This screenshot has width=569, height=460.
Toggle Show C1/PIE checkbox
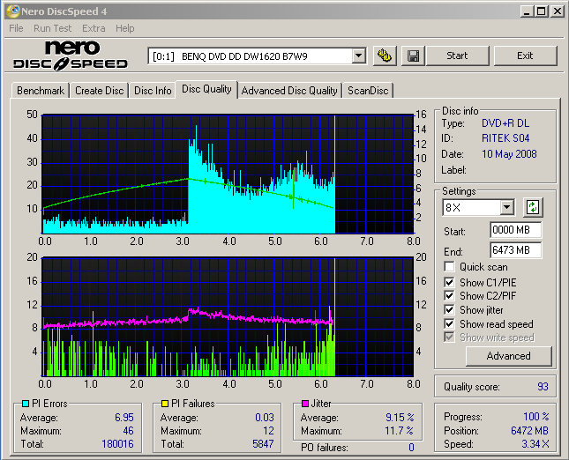(449, 282)
